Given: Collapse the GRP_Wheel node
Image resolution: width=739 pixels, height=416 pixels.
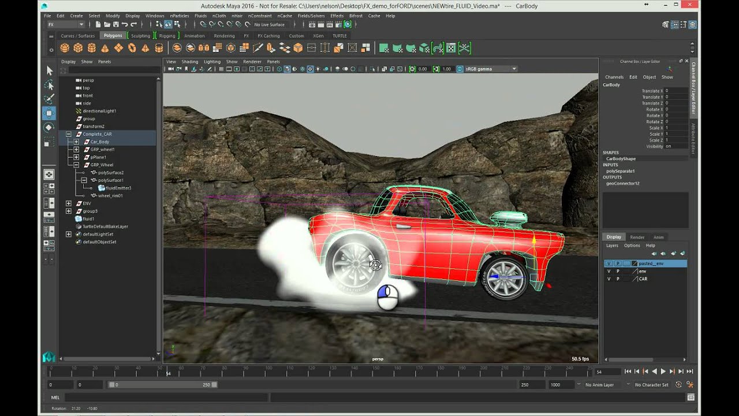Looking at the screenshot, I should 76,165.
